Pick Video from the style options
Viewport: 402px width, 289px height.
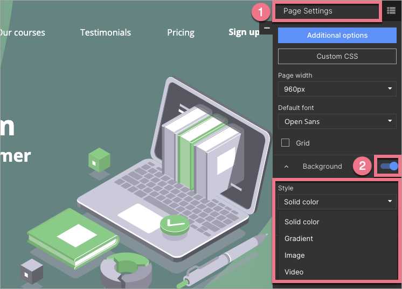[294, 272]
